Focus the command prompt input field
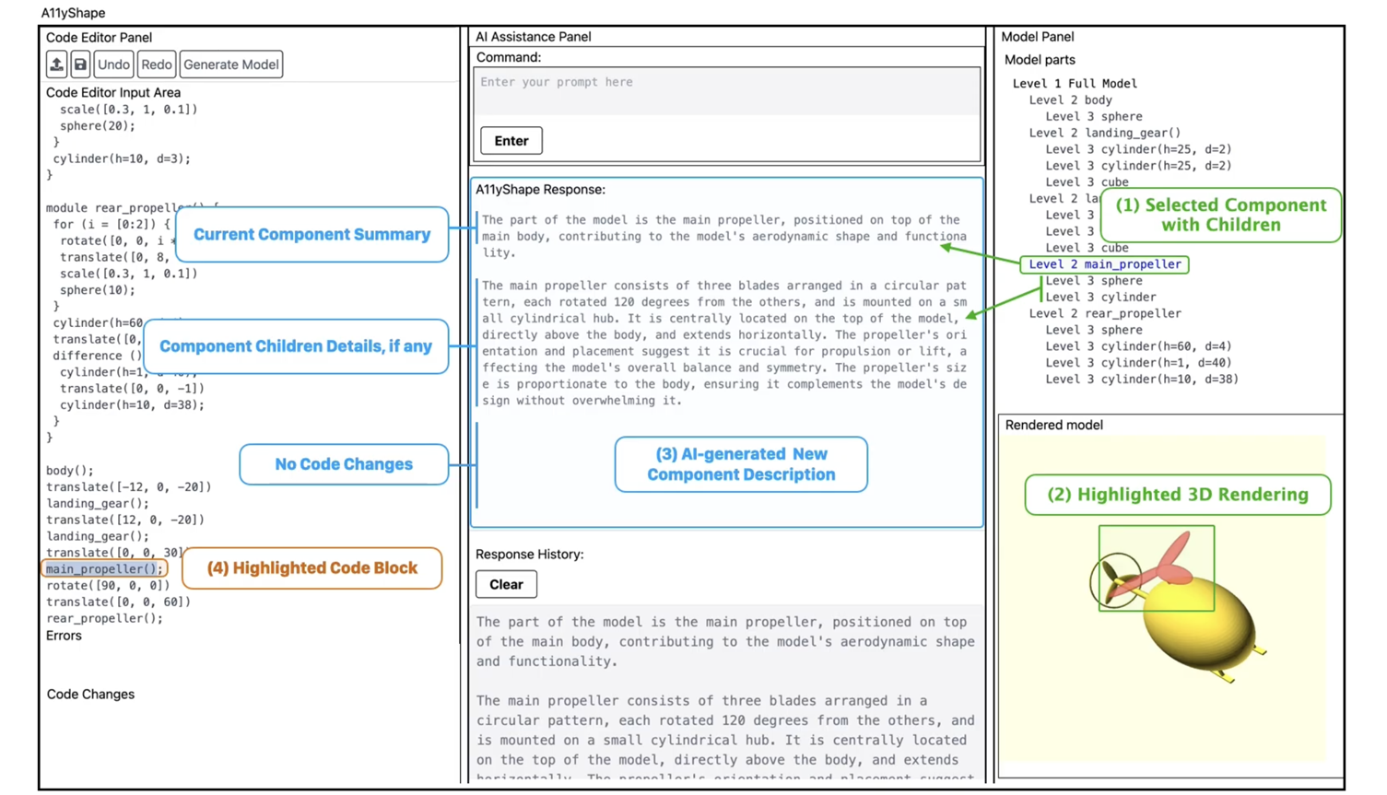The width and height of the screenshot is (1387, 795). [x=726, y=90]
